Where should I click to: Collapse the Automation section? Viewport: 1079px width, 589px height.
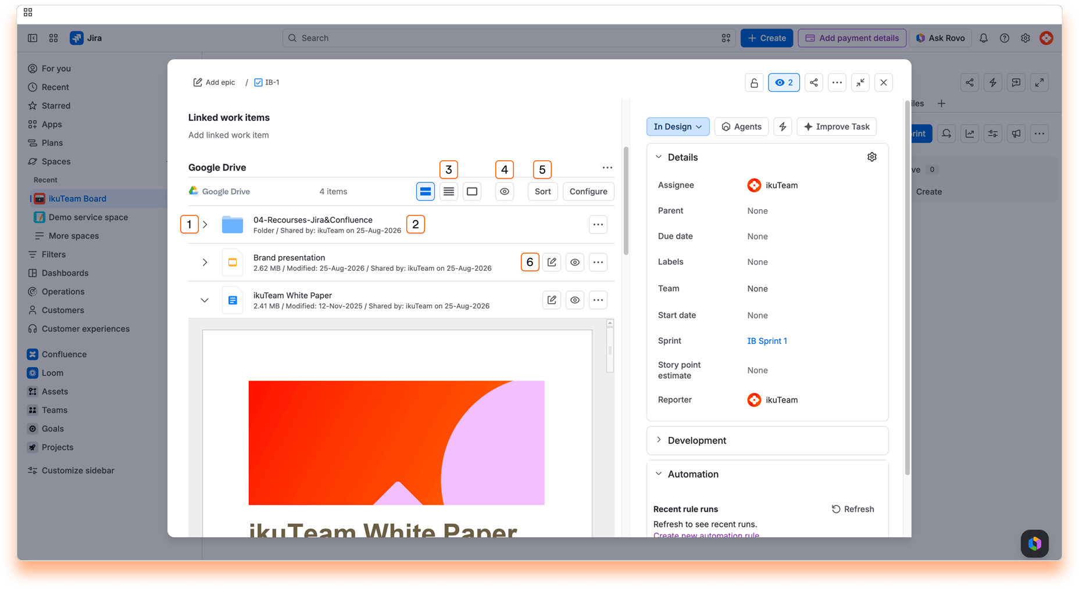[x=659, y=473]
